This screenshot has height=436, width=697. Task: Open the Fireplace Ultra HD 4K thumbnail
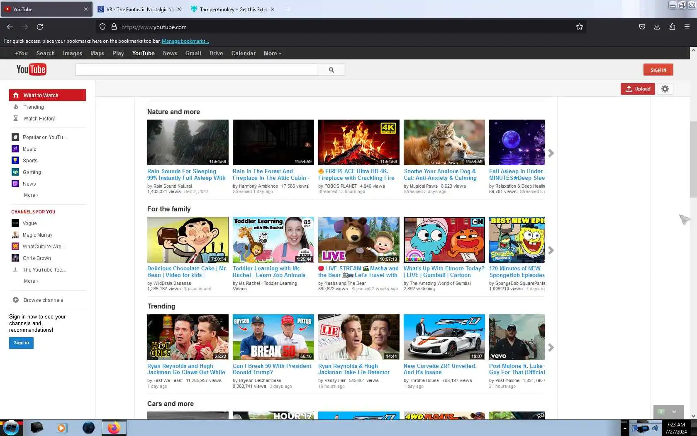coord(358,142)
